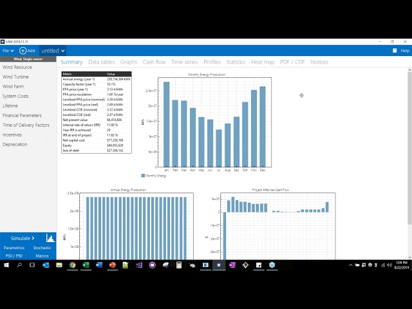Image resolution: width=412 pixels, height=309 pixels.
Task: Switch to the Time series tab
Action: click(x=185, y=62)
